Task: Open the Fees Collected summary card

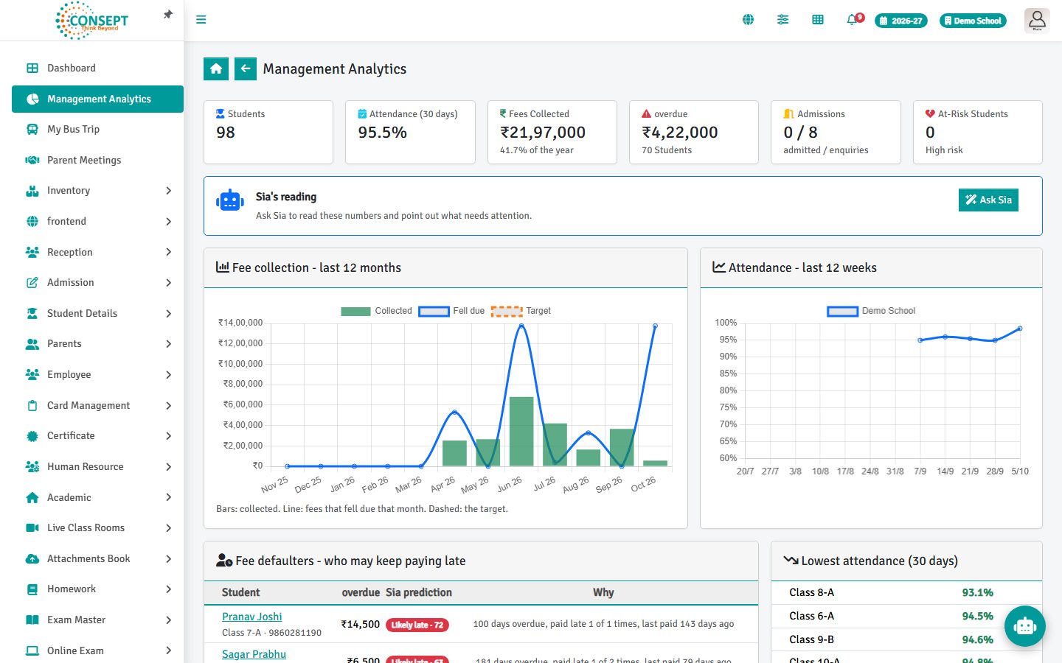Action: click(552, 133)
